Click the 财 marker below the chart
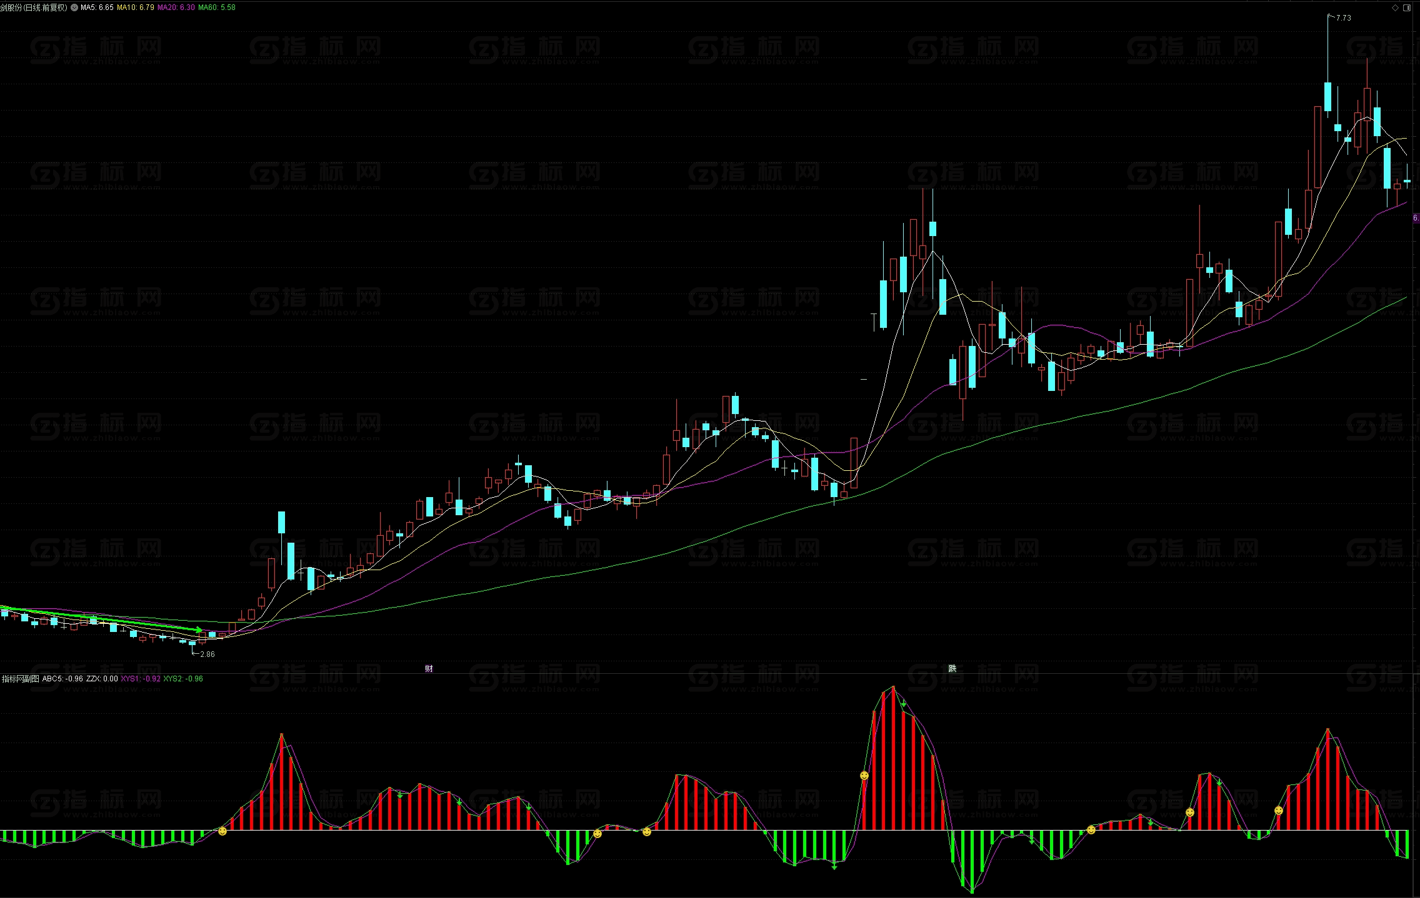Viewport: 1420px width, 898px height. tap(429, 668)
